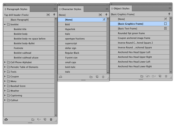Apply Hyperlink character style

pos(82,29)
